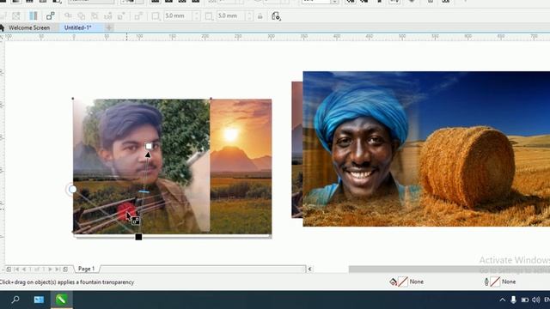Go to the next page arrow

click(x=50, y=269)
